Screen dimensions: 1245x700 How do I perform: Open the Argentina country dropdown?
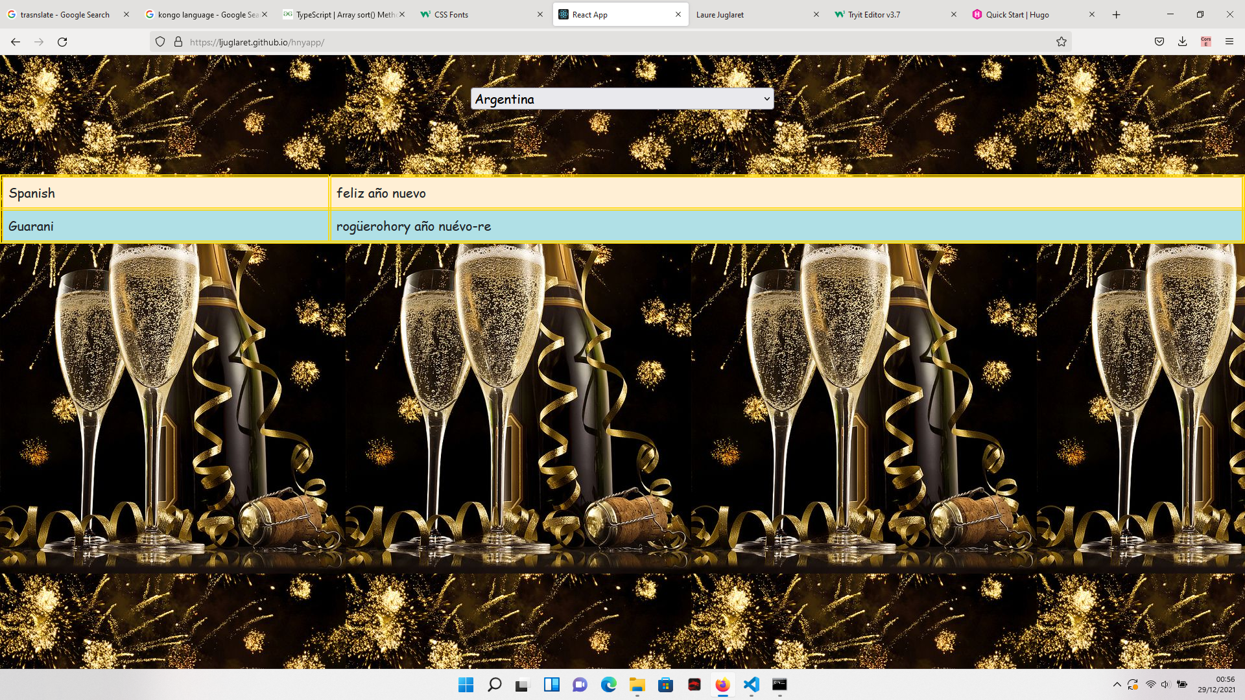click(622, 99)
